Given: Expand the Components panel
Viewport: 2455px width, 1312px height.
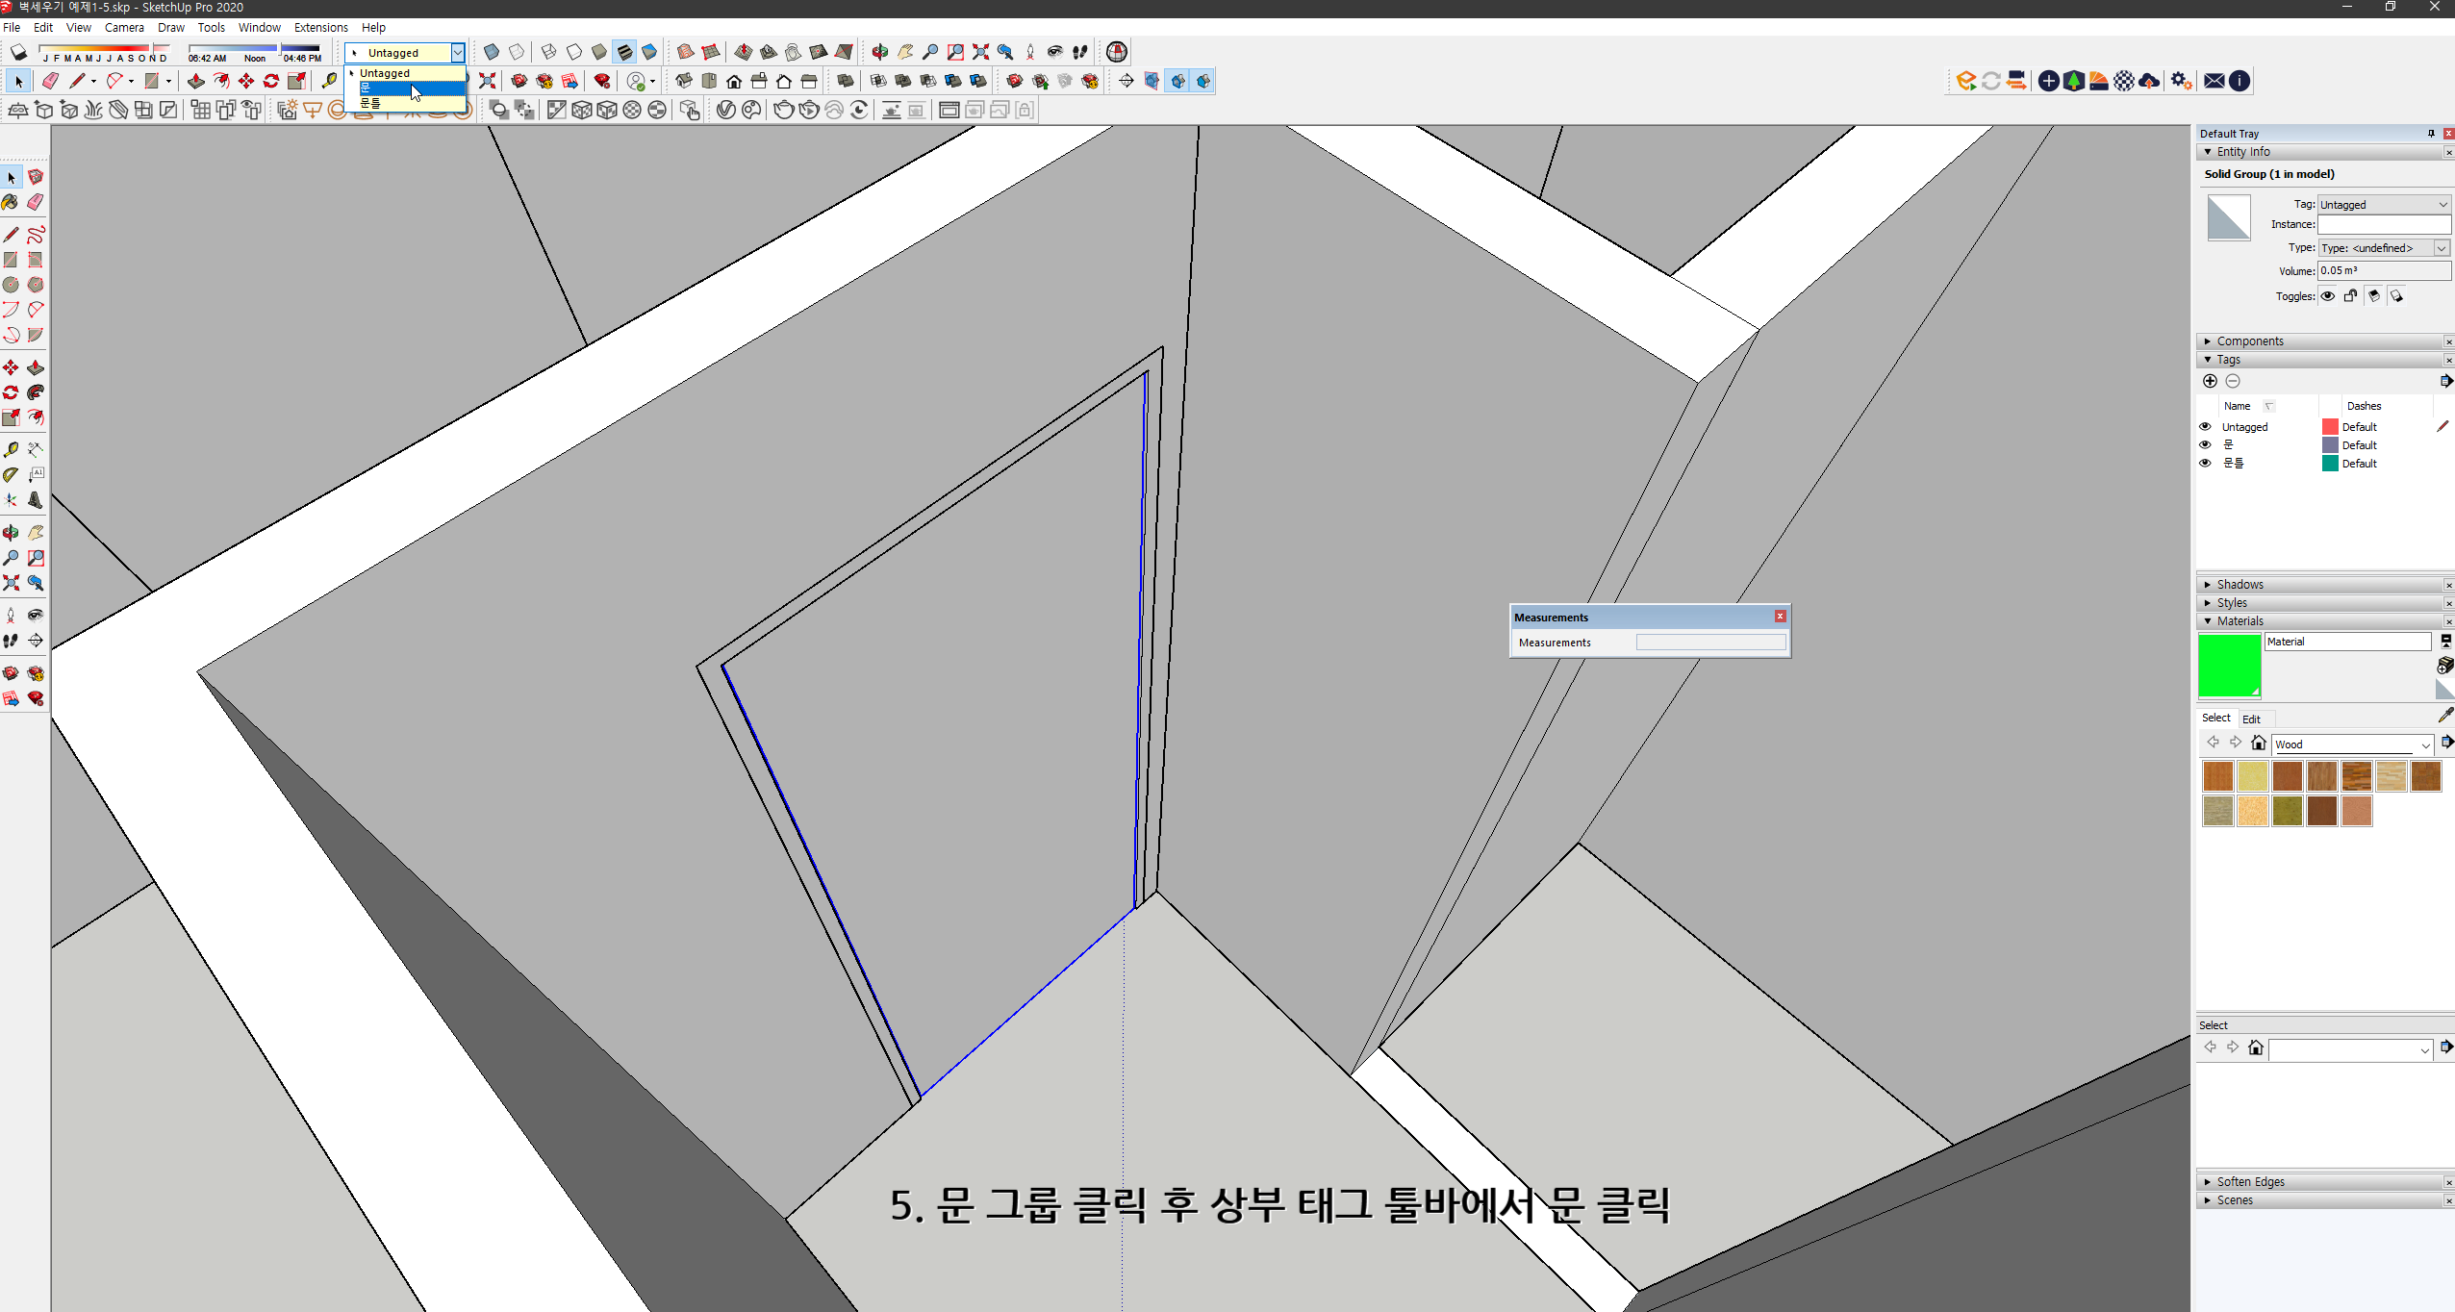Looking at the screenshot, I should pyautogui.click(x=2208, y=341).
